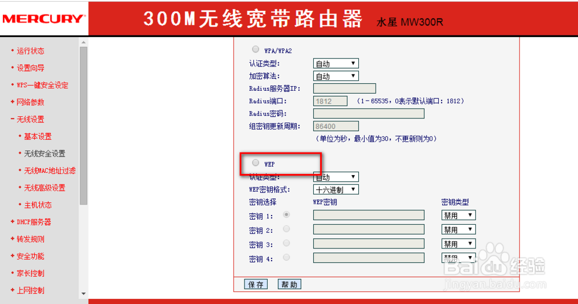Open 密钥 4 key type dropdown
The height and width of the screenshot is (304, 578).
pyautogui.click(x=458, y=258)
